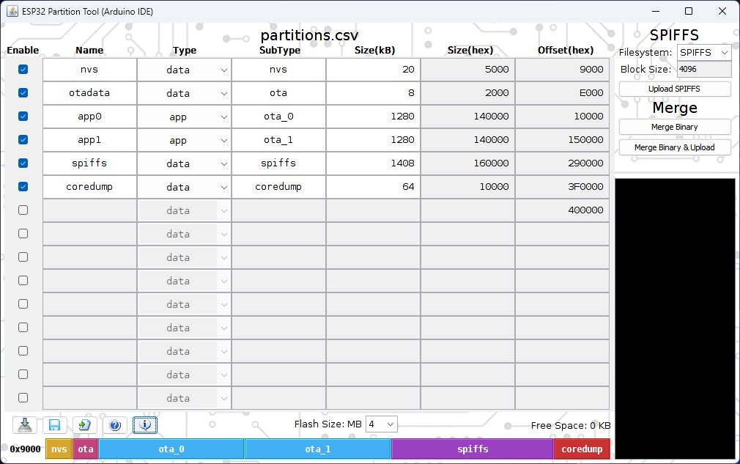
Task: Click the partitions.csv title
Action: [310, 35]
